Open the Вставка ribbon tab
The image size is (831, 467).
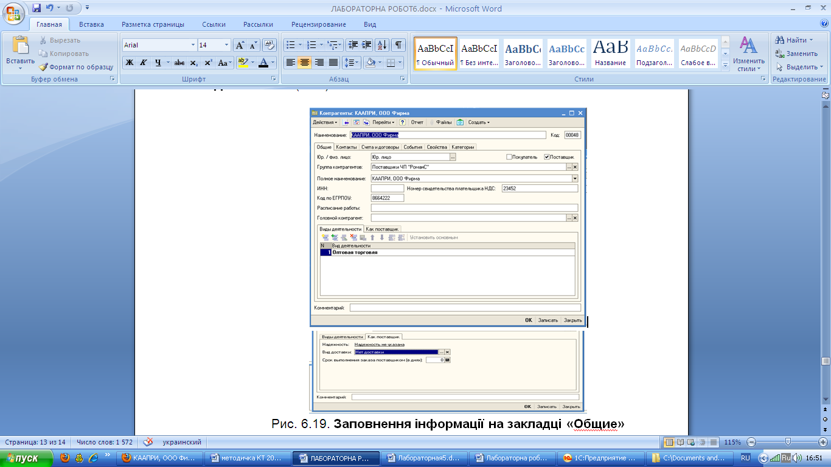pos(91,24)
